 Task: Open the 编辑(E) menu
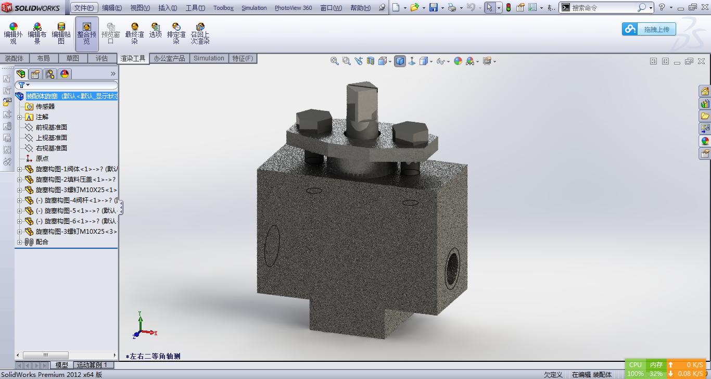(x=112, y=8)
